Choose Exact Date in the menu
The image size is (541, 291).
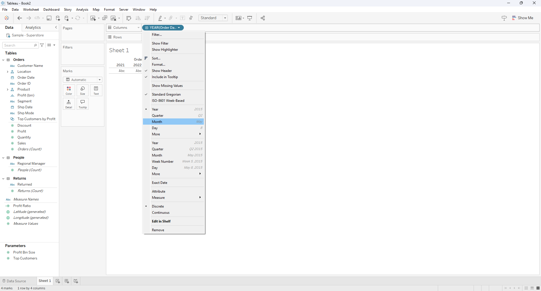pyautogui.click(x=173, y=183)
